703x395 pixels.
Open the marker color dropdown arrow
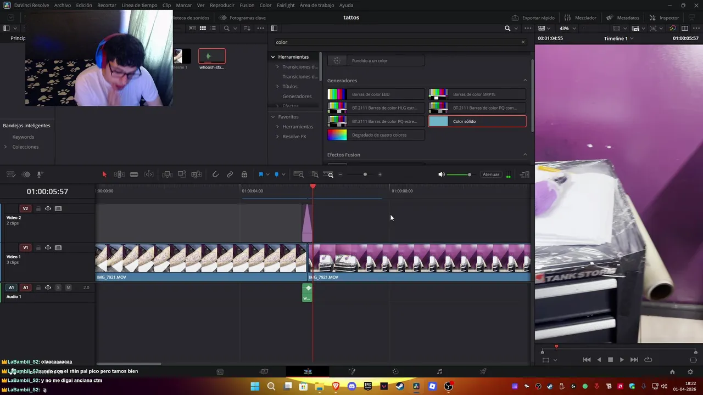pyautogui.click(x=283, y=174)
